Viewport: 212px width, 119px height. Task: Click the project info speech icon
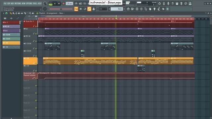pyautogui.click(x=186, y=4)
